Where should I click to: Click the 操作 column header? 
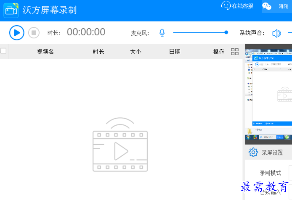(218, 52)
